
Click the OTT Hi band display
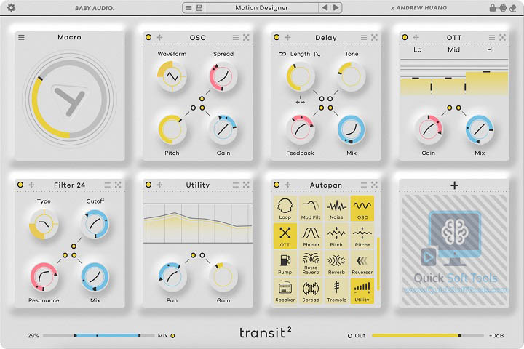coord(487,77)
